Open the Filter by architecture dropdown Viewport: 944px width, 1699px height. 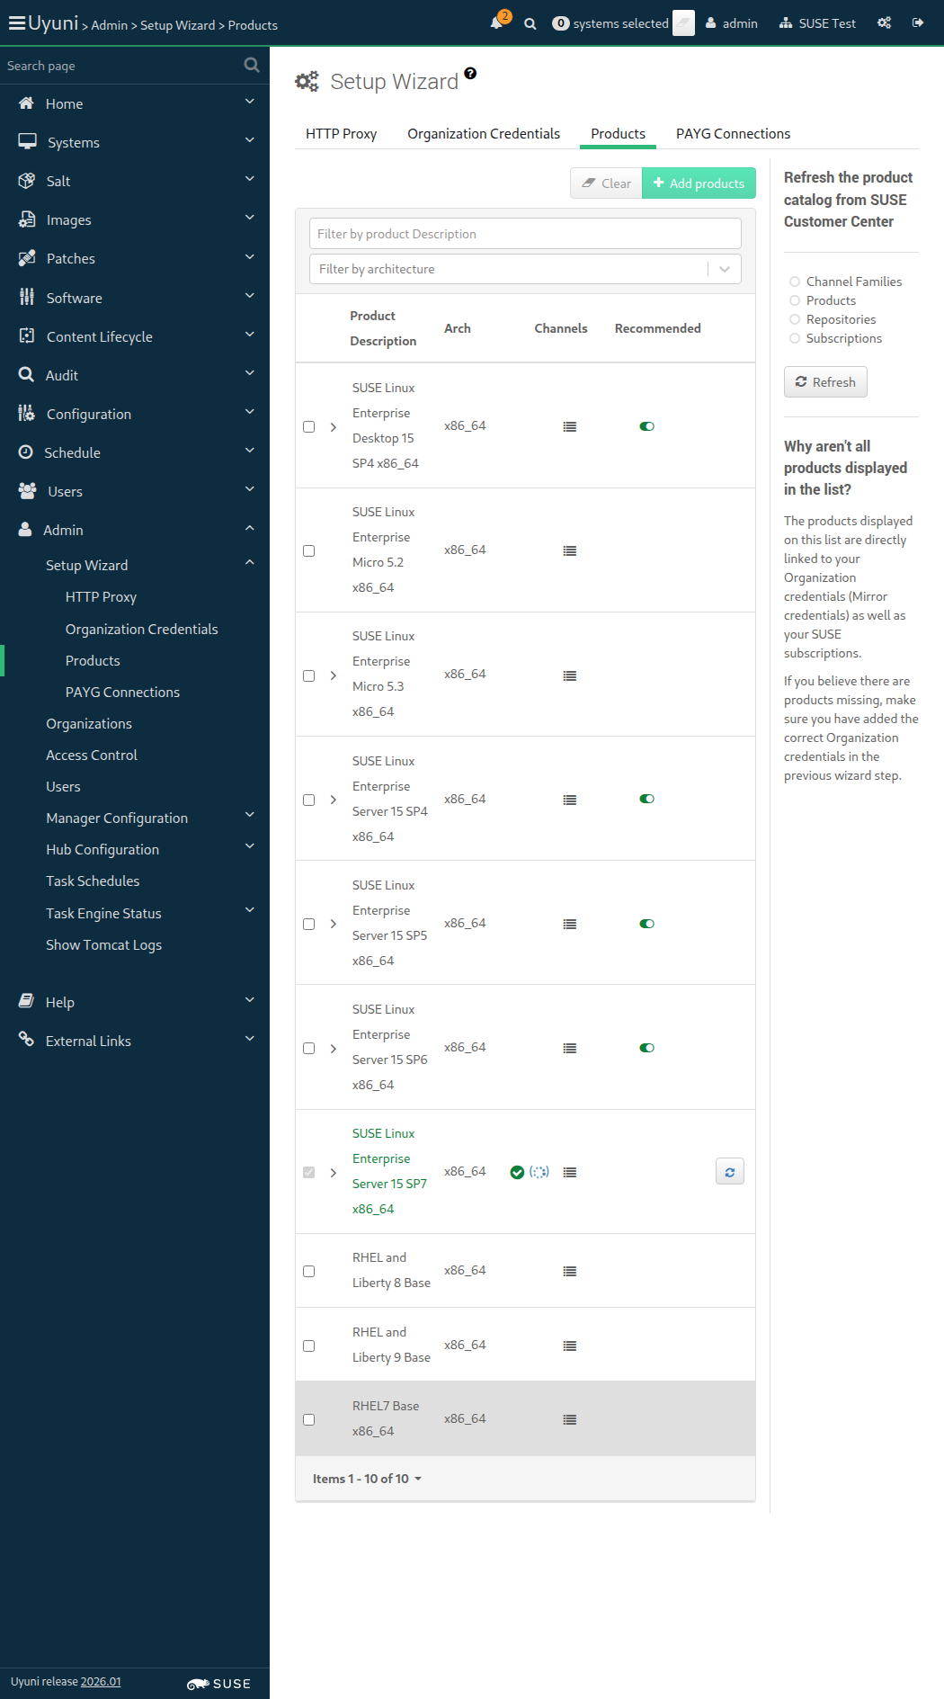525,269
